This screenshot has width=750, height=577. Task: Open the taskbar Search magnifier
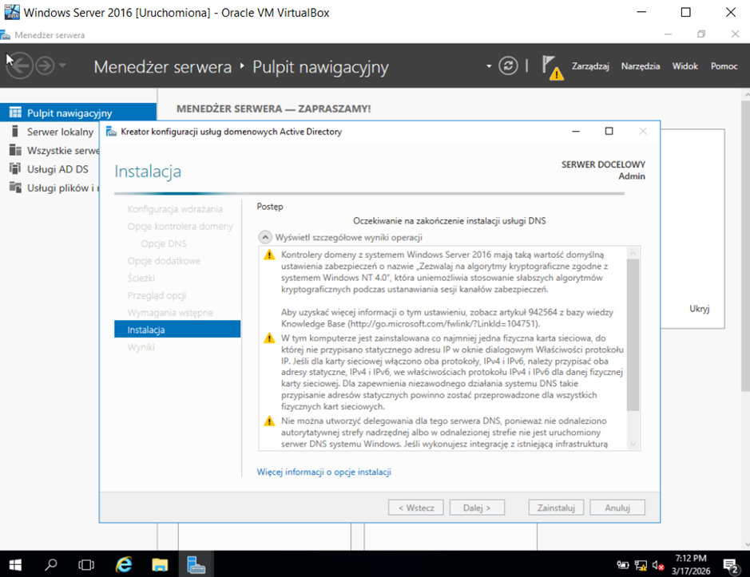coord(51,564)
